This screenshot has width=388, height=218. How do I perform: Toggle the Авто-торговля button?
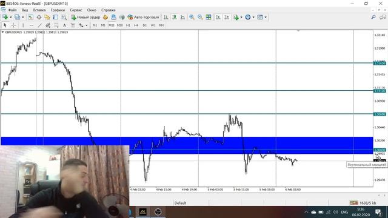(x=143, y=17)
